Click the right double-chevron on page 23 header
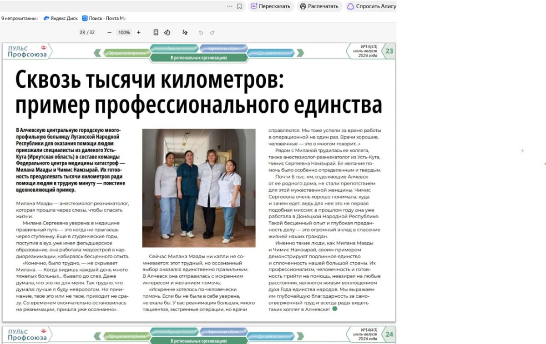The image size is (546, 344). click(x=300, y=53)
